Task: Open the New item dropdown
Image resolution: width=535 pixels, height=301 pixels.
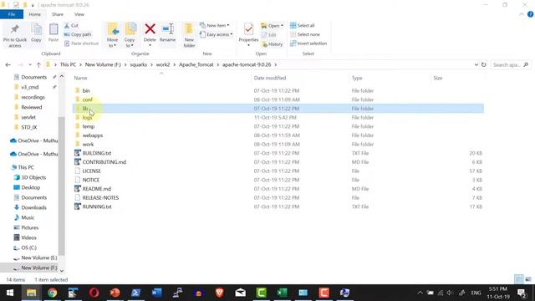Action: click(215, 26)
